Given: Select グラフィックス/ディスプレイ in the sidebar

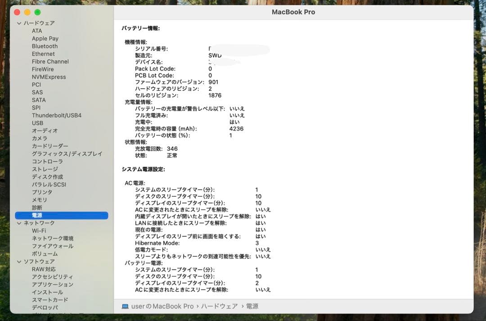Looking at the screenshot, I should [62, 154].
